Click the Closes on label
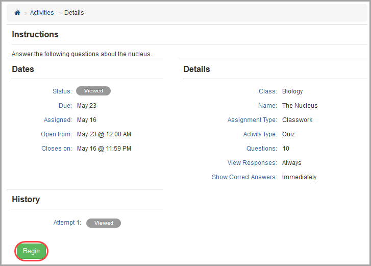The image size is (371, 266). point(57,149)
